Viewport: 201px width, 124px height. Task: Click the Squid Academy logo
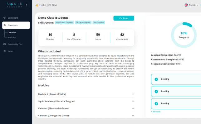pyautogui.click(x=14, y=5)
